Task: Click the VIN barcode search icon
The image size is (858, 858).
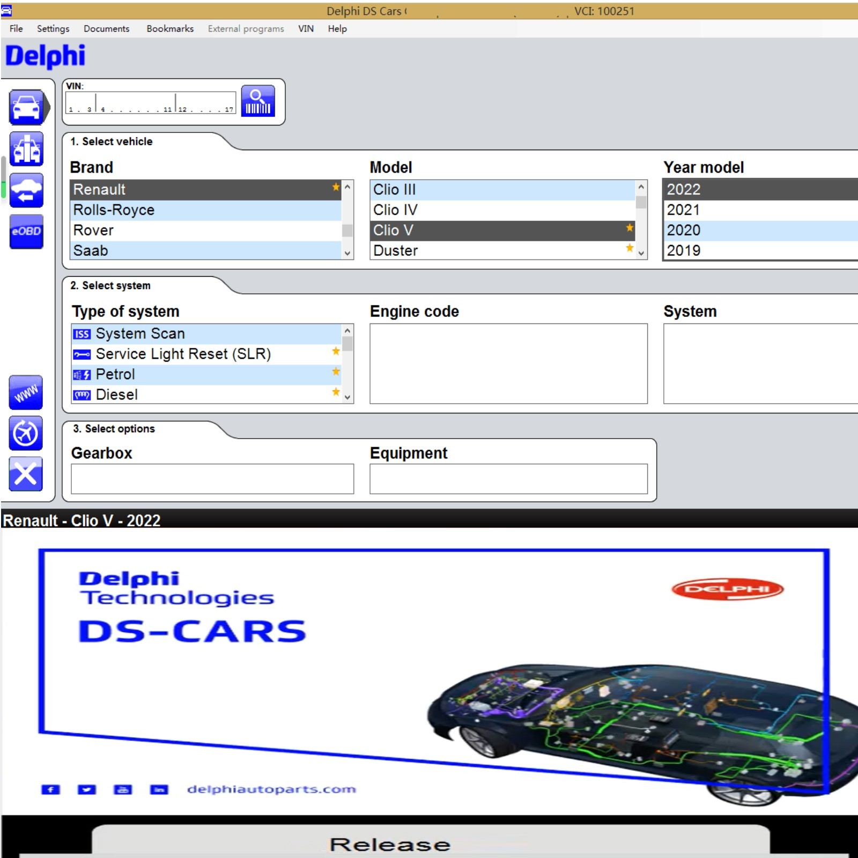Action: (258, 101)
